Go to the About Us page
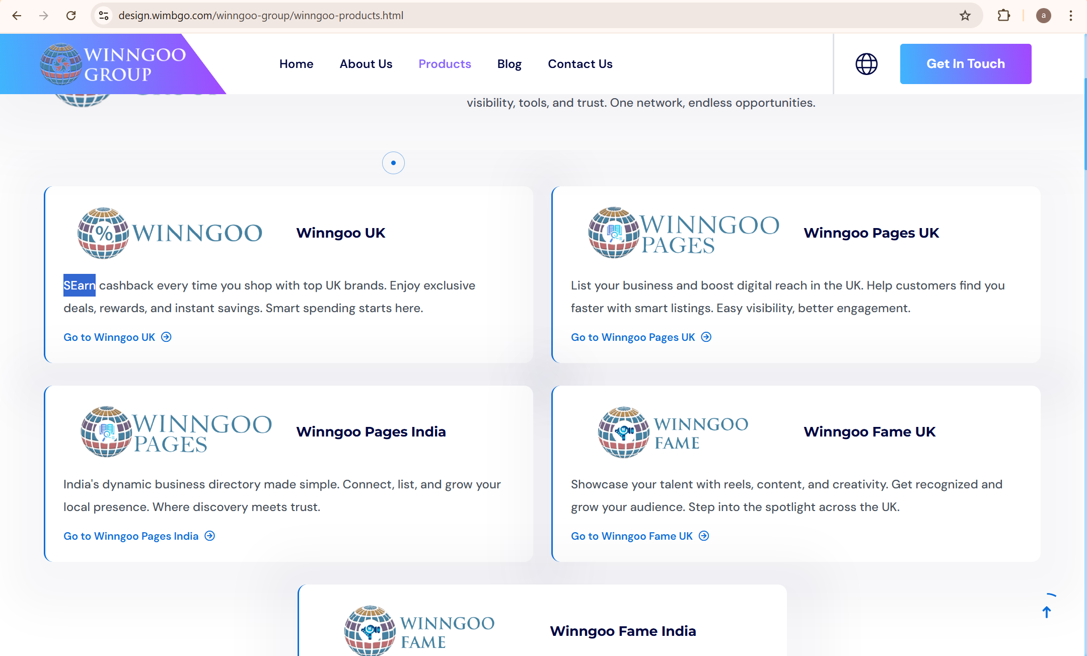The height and width of the screenshot is (656, 1087). 366,64
